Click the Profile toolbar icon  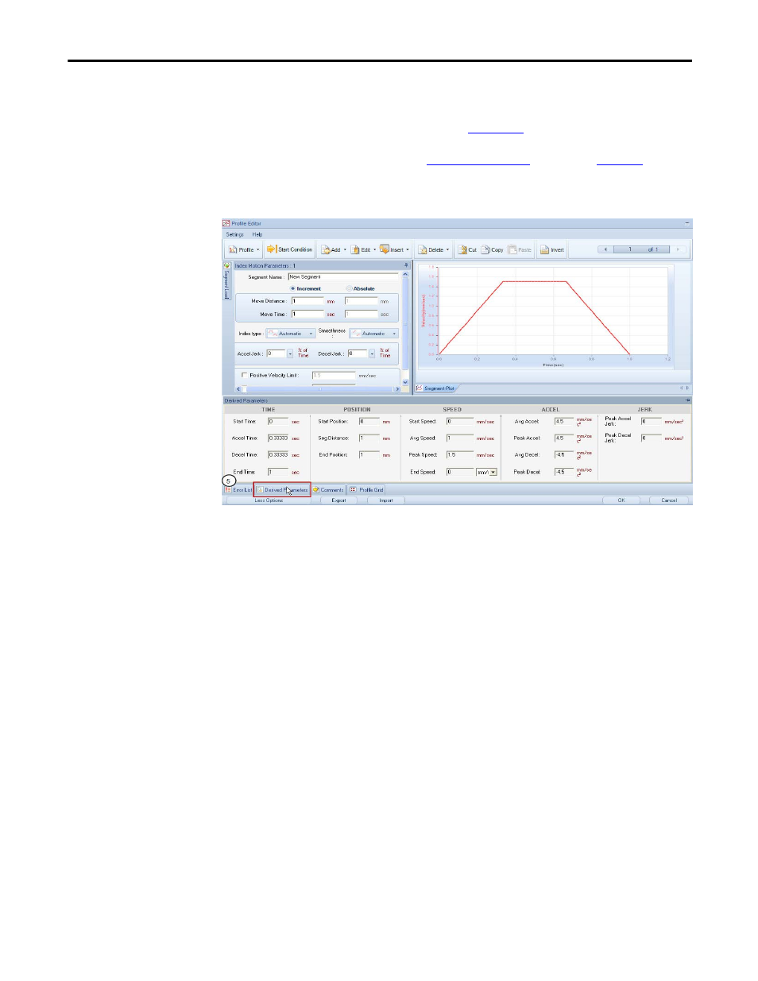(x=233, y=249)
